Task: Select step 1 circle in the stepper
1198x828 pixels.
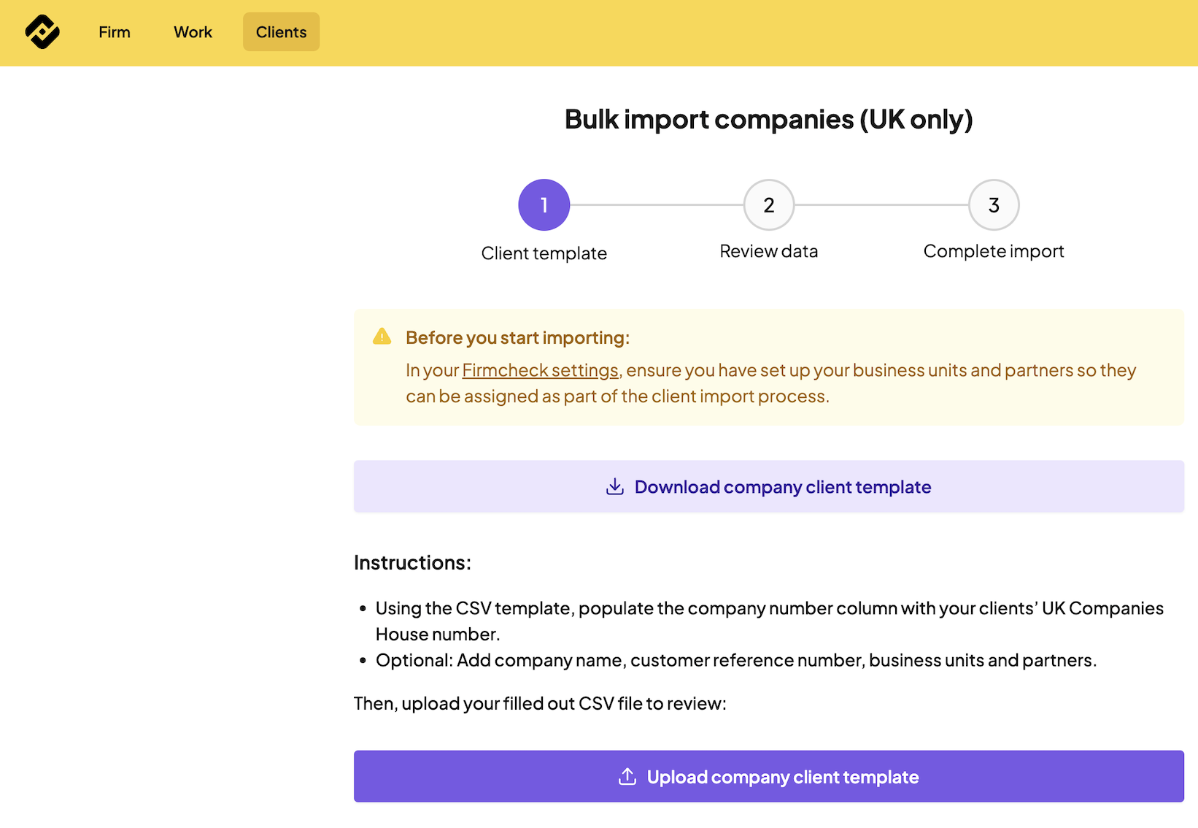Action: click(544, 205)
